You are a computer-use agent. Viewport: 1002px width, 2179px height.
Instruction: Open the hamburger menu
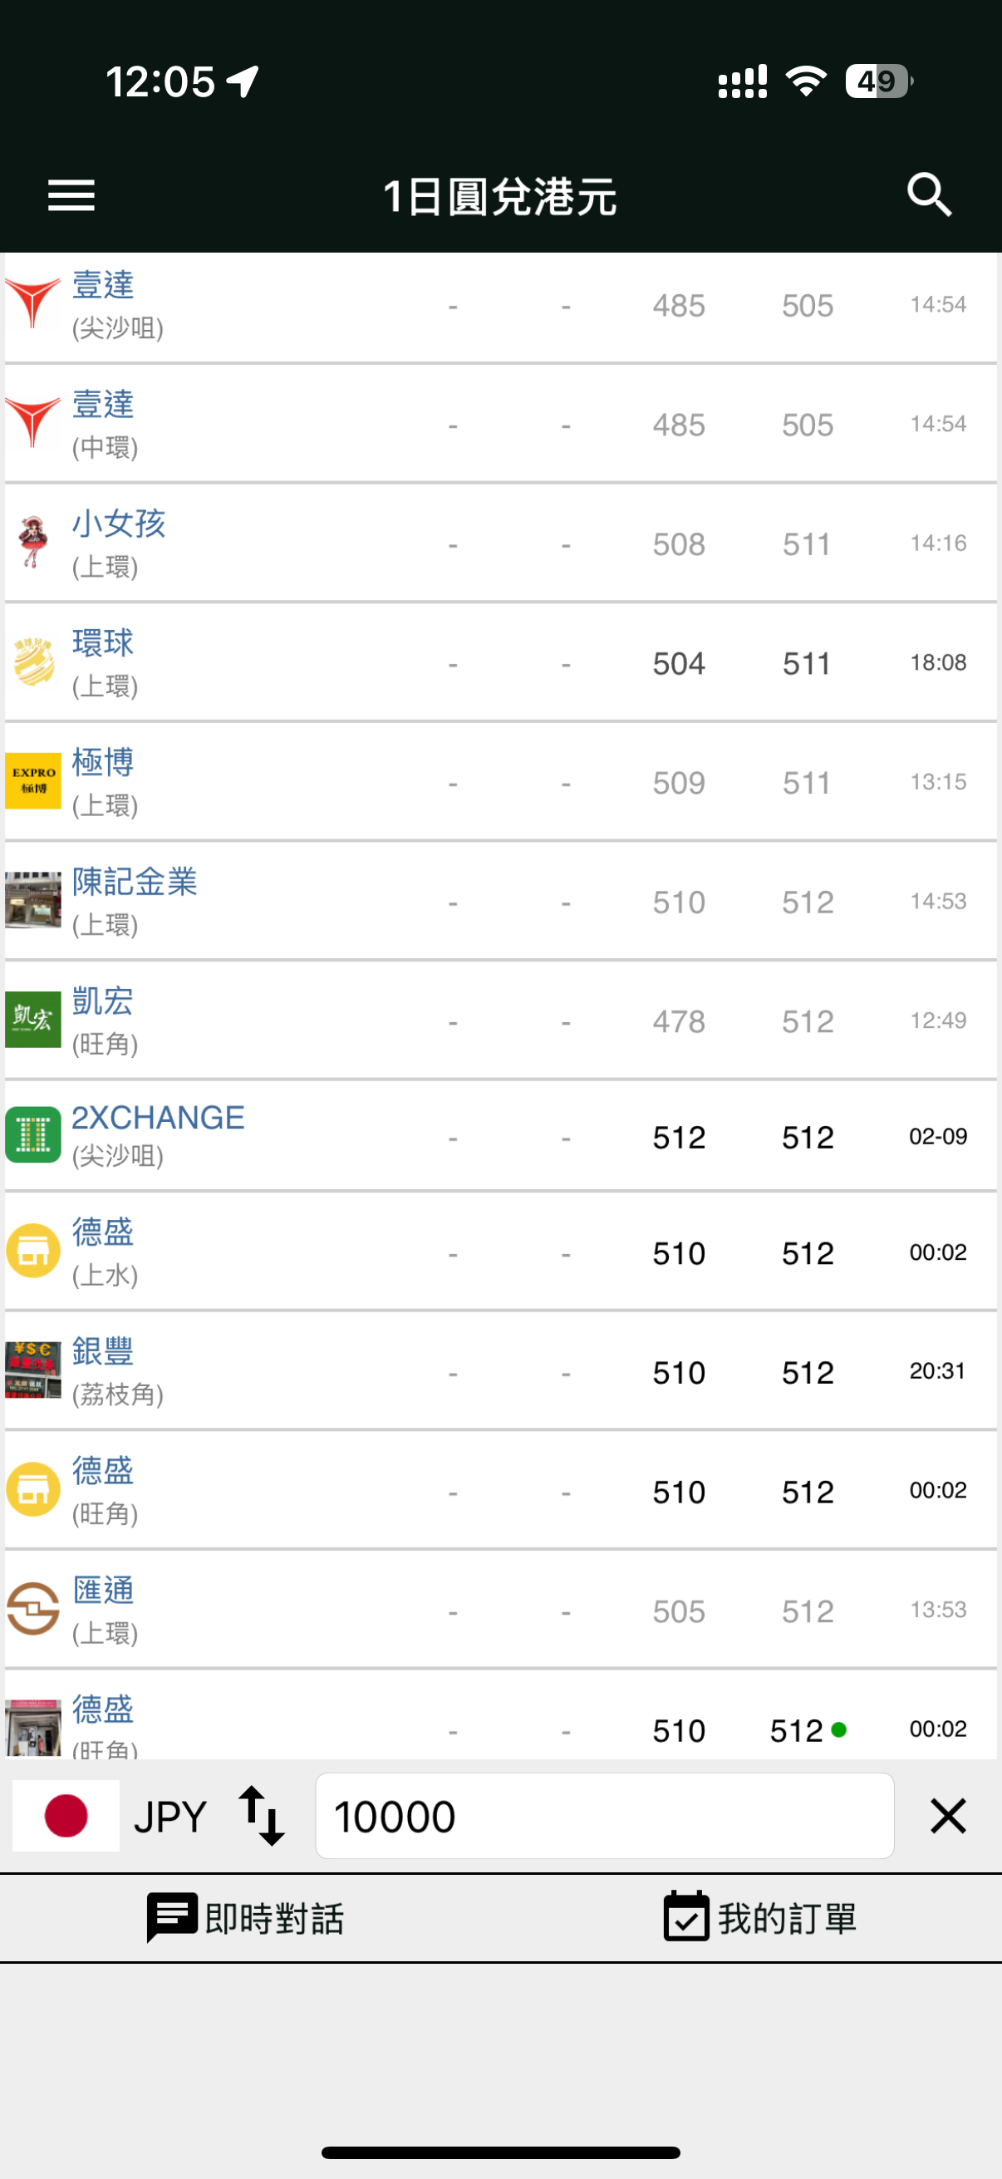pyautogui.click(x=71, y=195)
